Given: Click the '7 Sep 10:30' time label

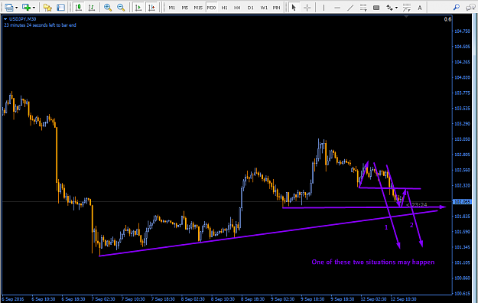Looking at the screenshot, I should 133,299.
